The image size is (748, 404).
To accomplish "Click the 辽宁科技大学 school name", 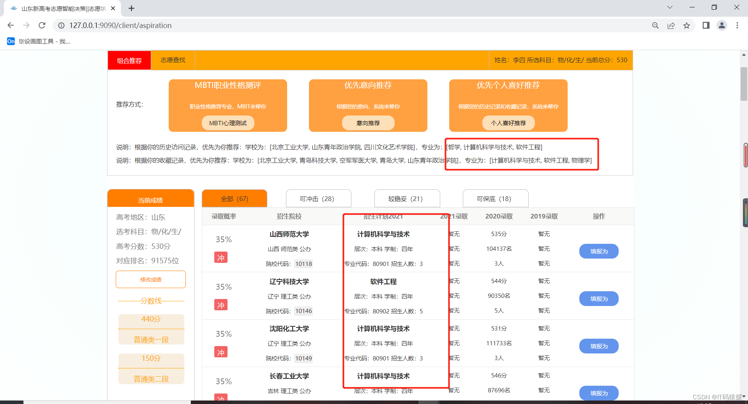I will click(289, 282).
